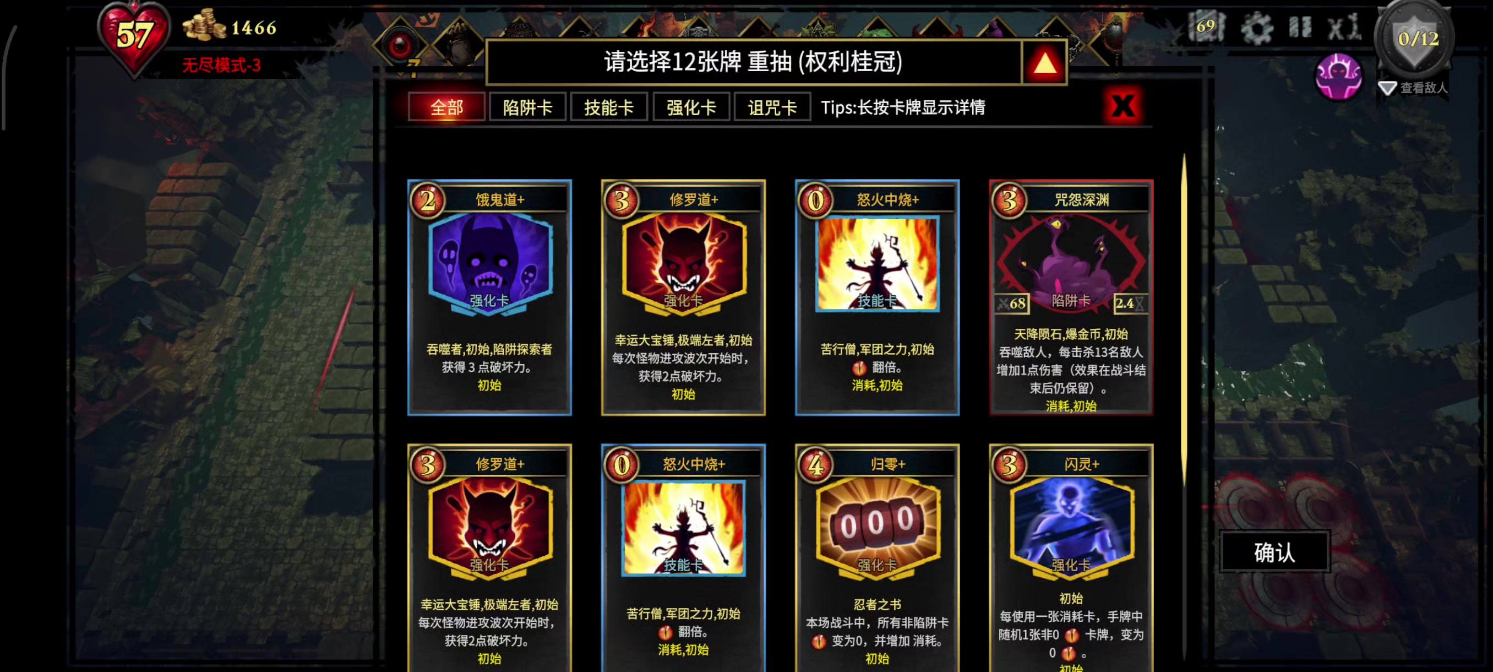
Task: Close the card selection with red X
Action: click(1123, 106)
